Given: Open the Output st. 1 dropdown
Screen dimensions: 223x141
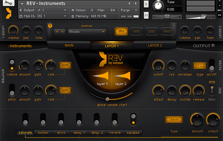Looking at the screenshot, I should (x=42, y=10).
